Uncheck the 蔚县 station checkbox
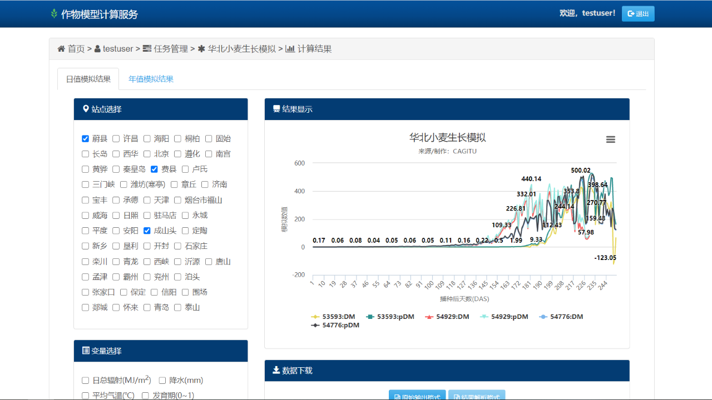Image resolution: width=712 pixels, height=400 pixels. tap(85, 138)
